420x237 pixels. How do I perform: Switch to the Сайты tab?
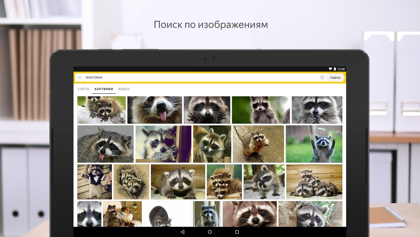click(x=83, y=89)
